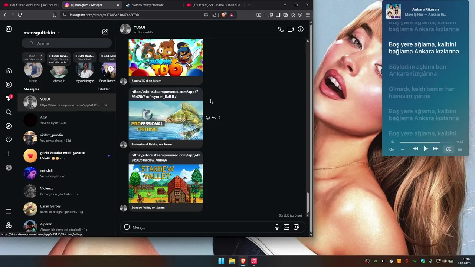This screenshot has height=267, width=475.
Task: Skip to next track in music player
Action: pyautogui.click(x=436, y=149)
